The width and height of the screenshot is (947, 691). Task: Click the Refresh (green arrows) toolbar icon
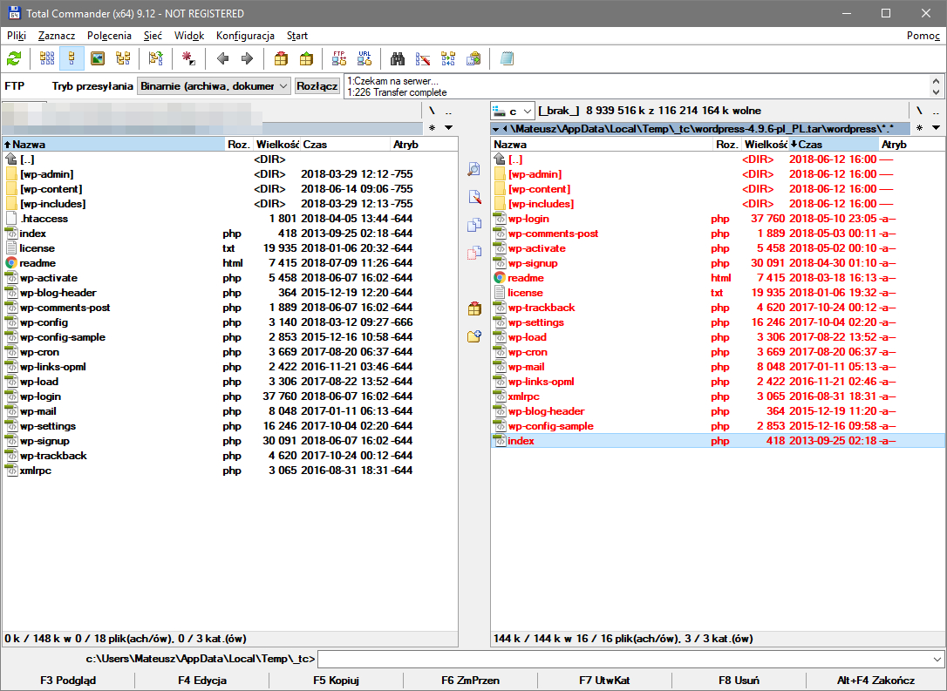coord(14,58)
